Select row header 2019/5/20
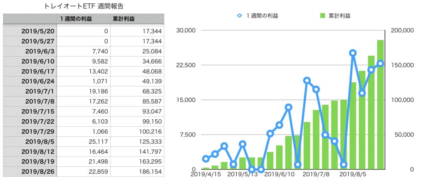 30,31
